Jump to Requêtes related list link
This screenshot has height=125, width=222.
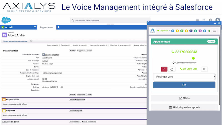tap(65, 45)
